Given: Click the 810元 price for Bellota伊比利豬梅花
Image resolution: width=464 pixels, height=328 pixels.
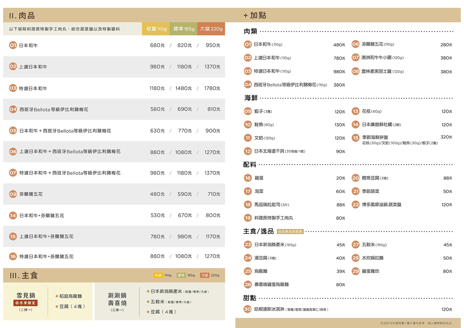Looking at the screenshot, I should point(214,109).
